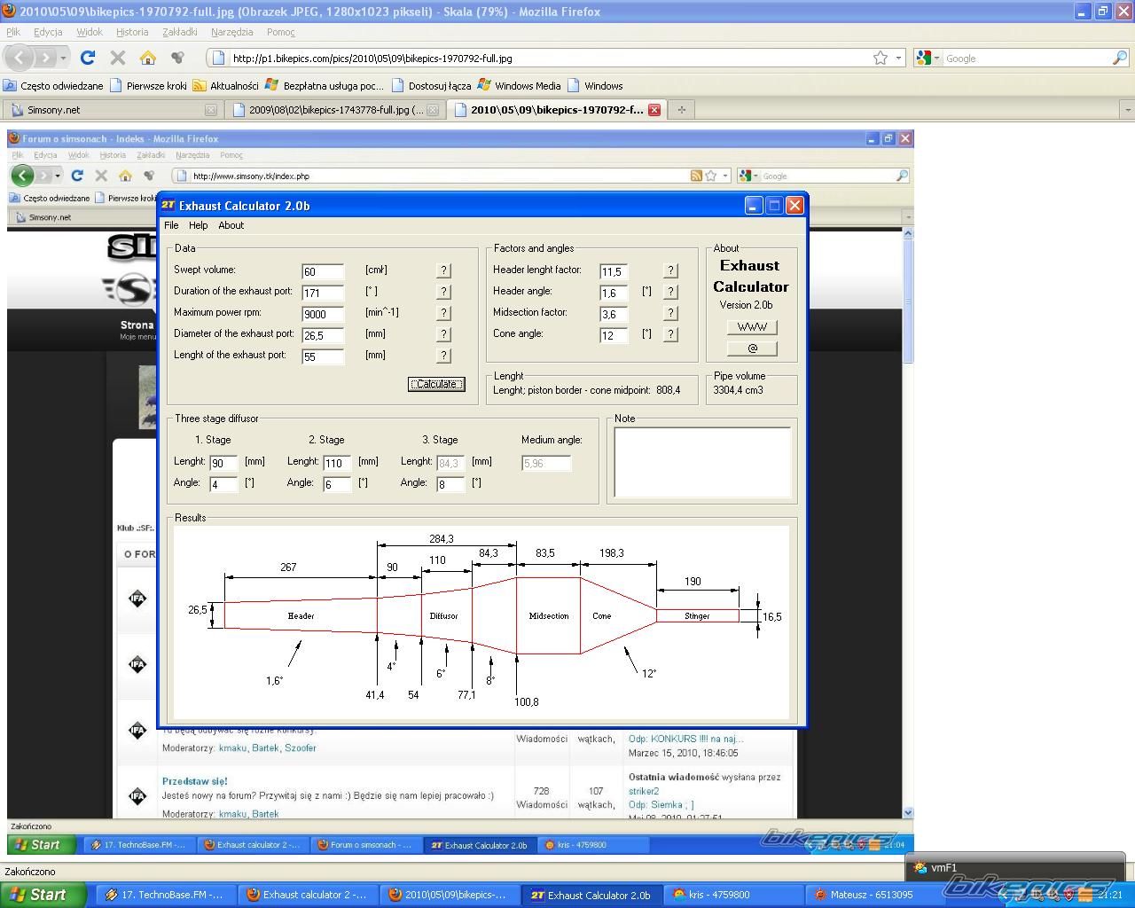This screenshot has width=1135, height=908.
Task: Show help for exhaust port length
Action: [443, 356]
